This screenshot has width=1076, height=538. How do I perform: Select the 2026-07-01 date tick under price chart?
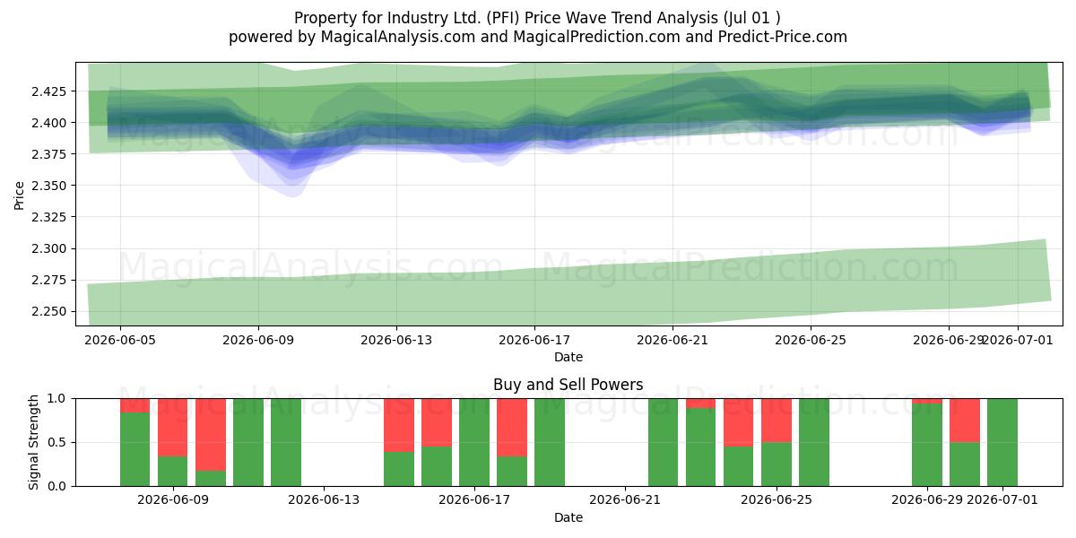coord(1019,340)
